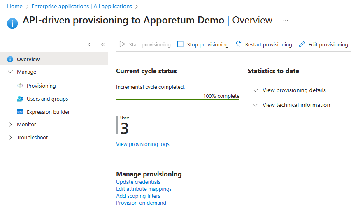The image size is (351, 215).
Task: Collapse the Manage section chevron
Action: click(10, 72)
